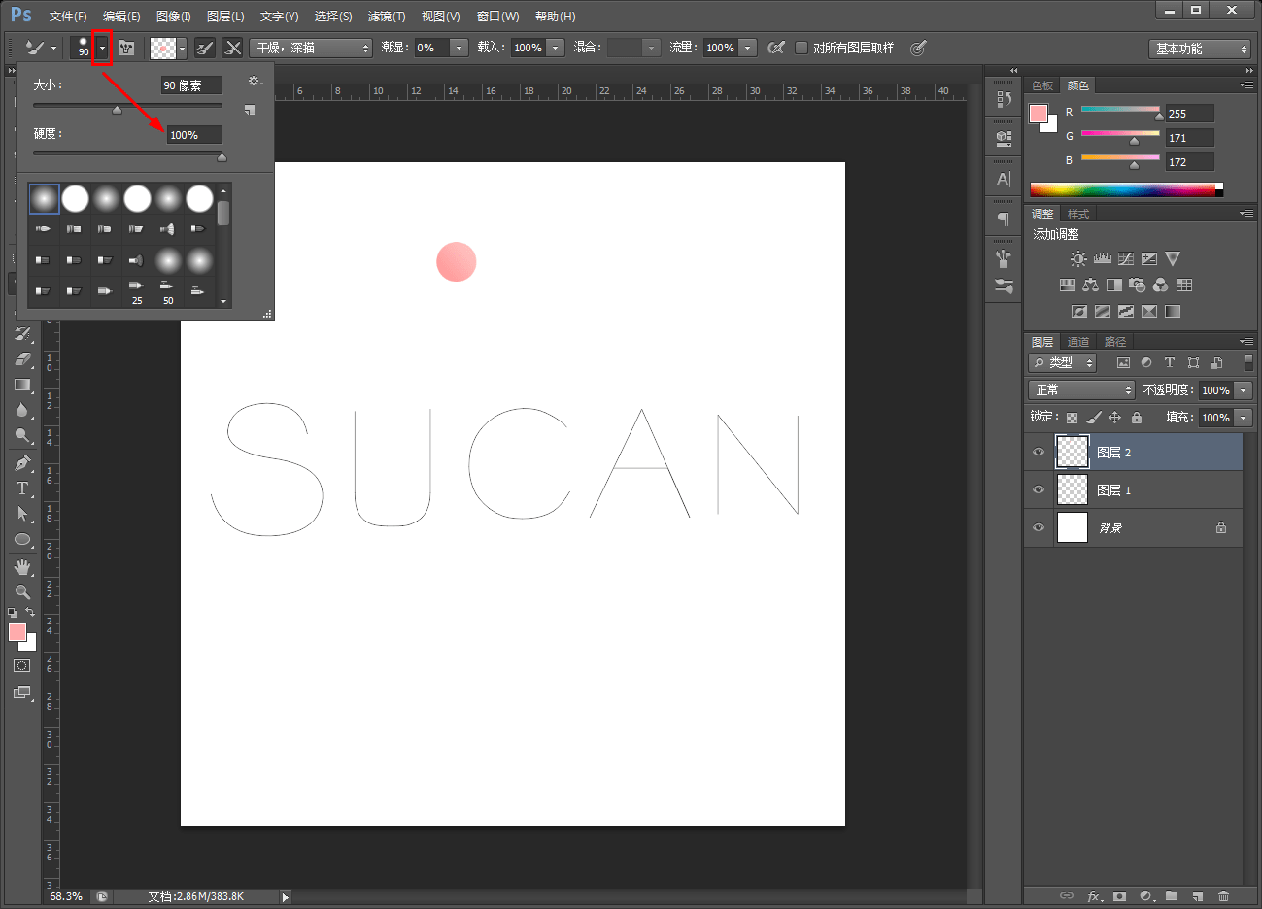Open the 滤镜(T) menu
The image size is (1262, 909).
(387, 17)
